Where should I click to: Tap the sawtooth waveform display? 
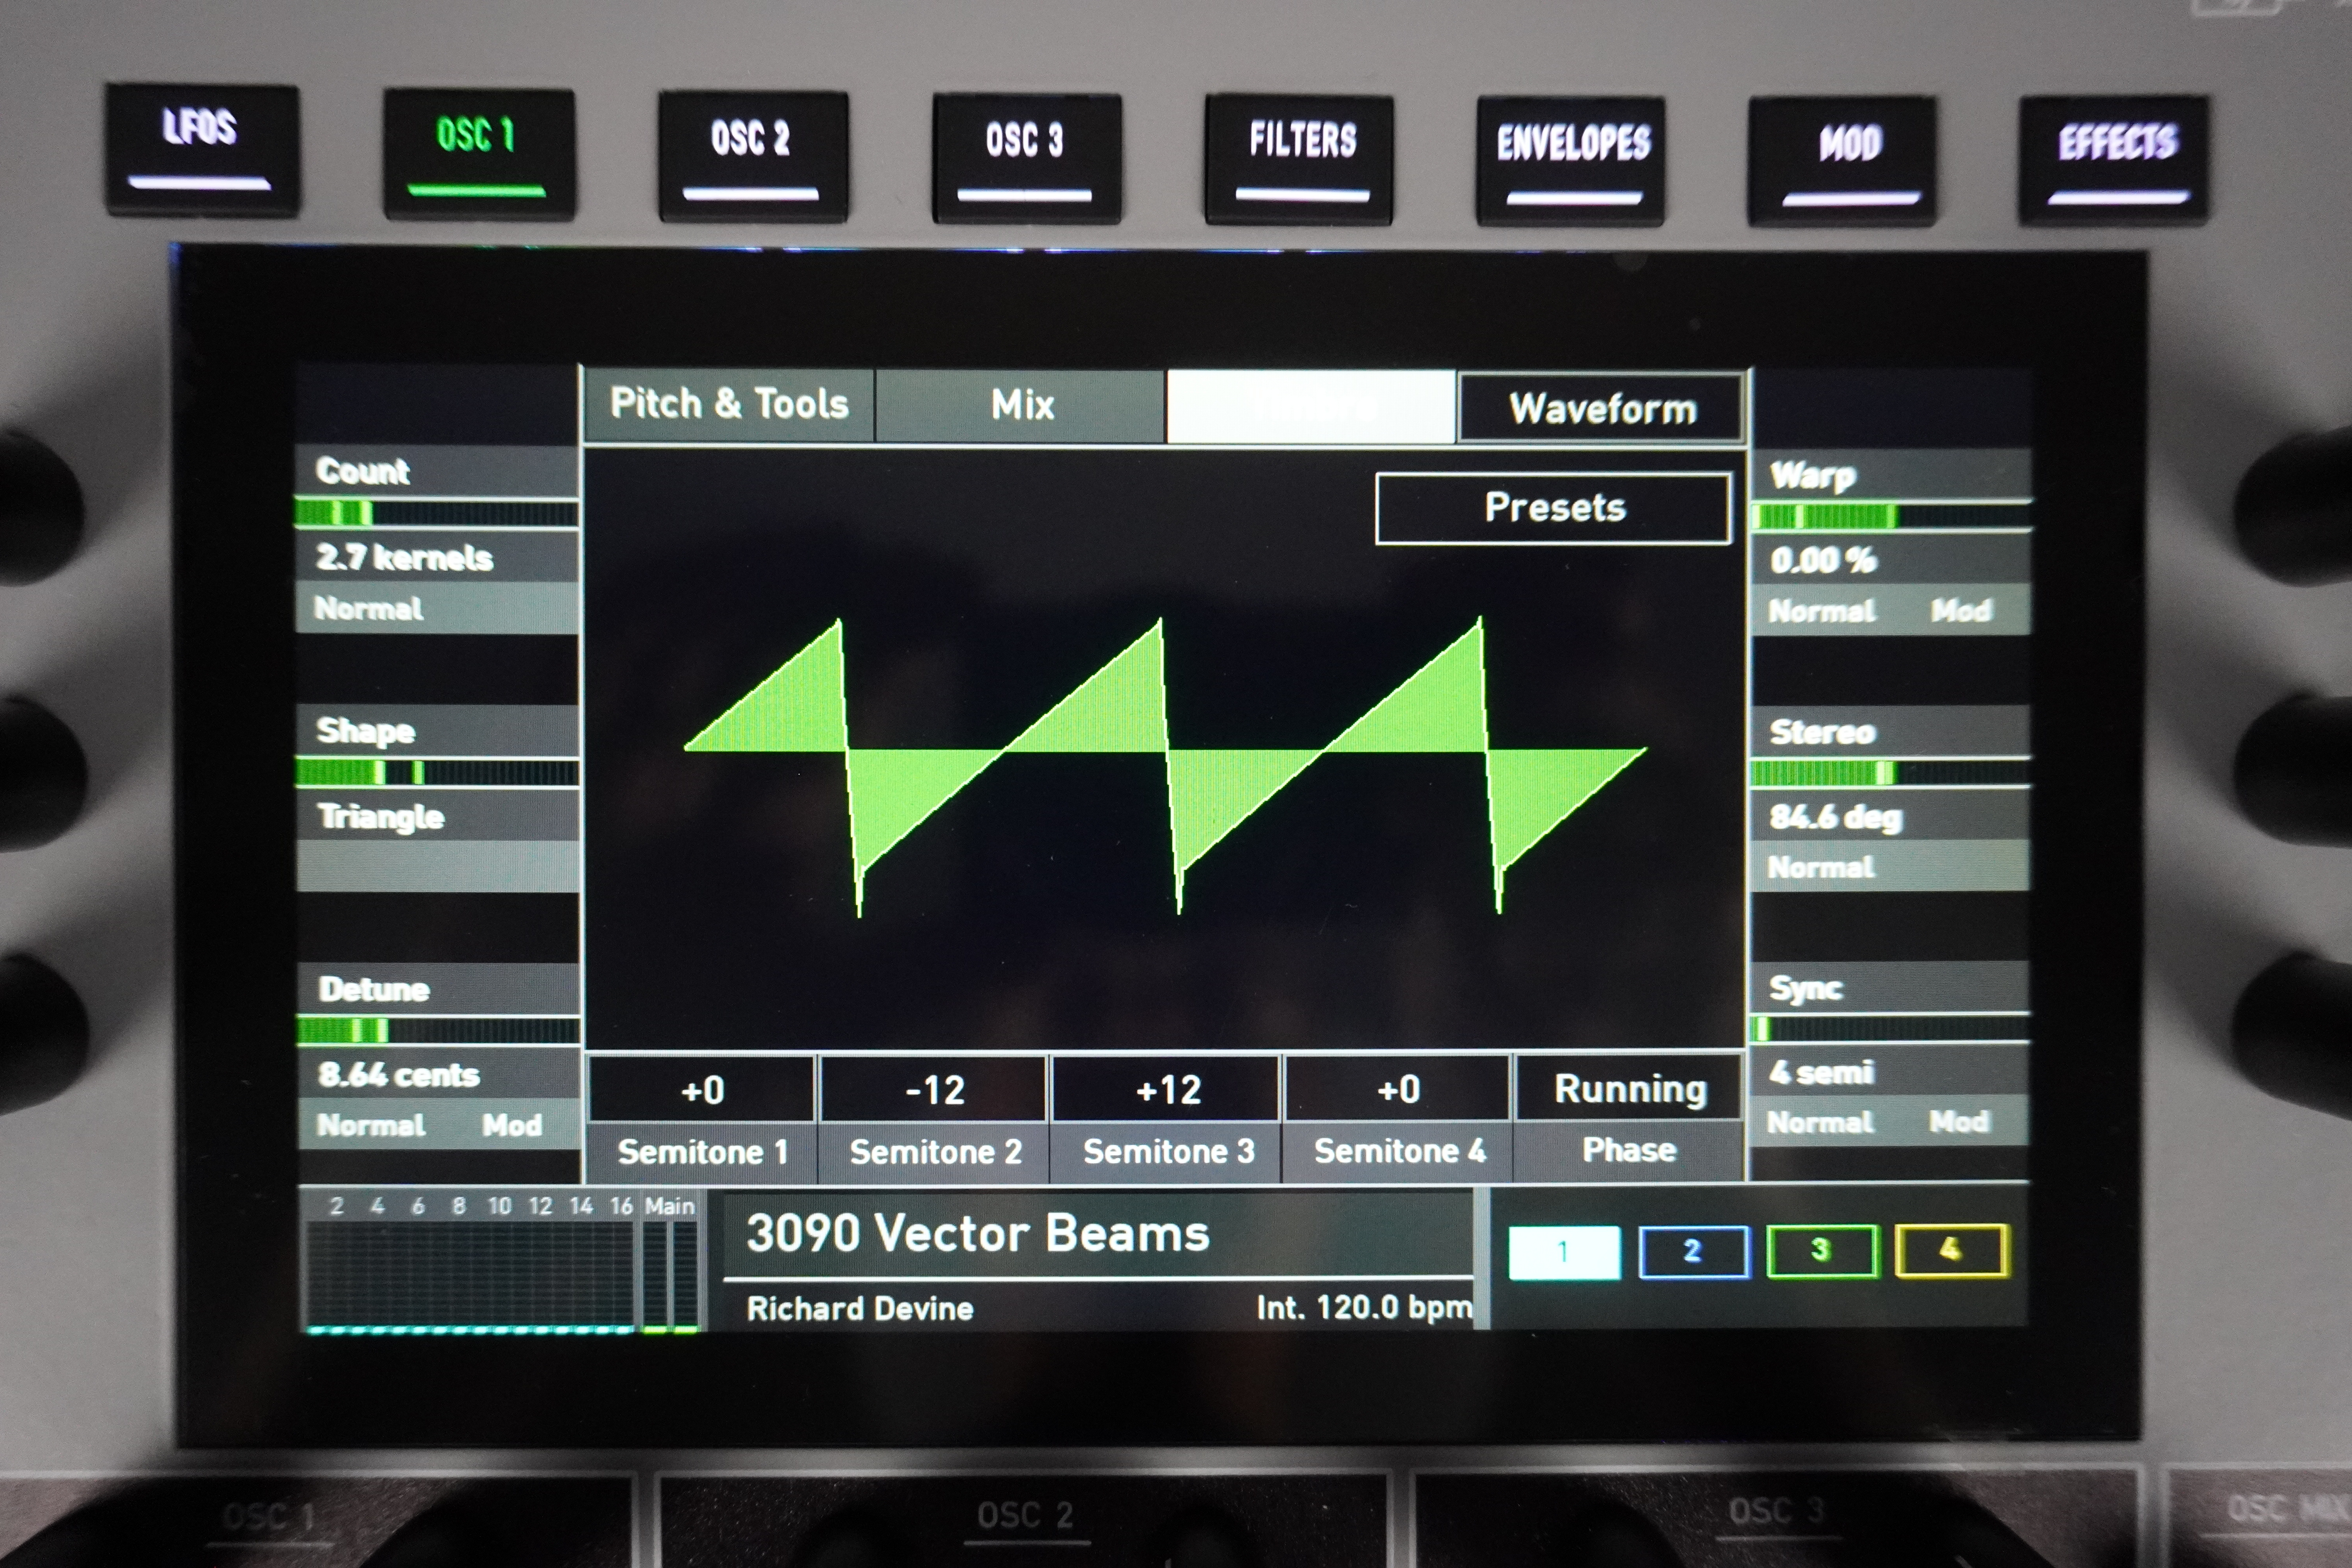click(x=1165, y=765)
